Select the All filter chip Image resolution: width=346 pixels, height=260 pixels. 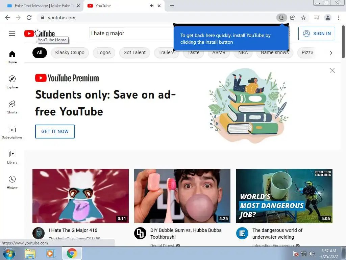(x=40, y=52)
